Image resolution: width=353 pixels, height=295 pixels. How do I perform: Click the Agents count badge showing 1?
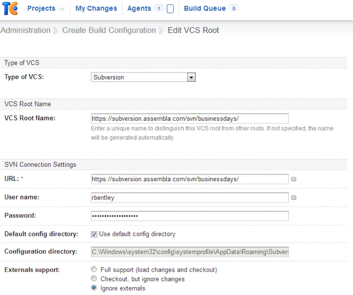[x=159, y=9]
